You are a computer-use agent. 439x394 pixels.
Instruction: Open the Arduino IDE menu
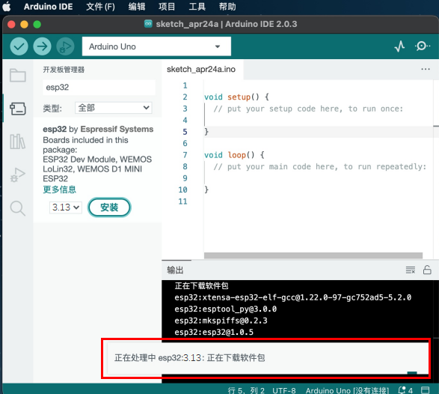coord(48,7)
